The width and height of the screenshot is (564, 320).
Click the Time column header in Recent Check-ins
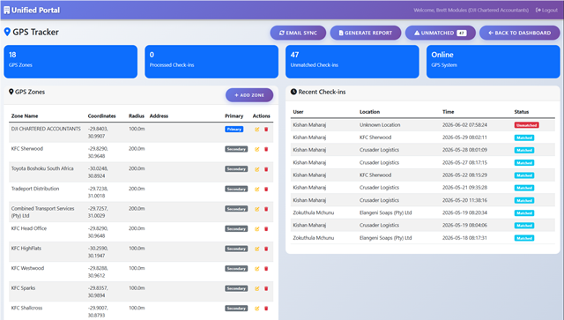(x=449, y=112)
